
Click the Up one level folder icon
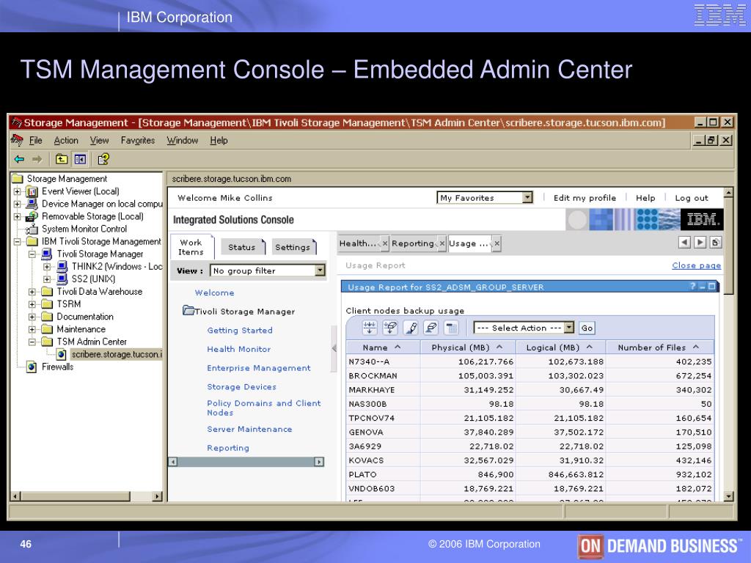(x=62, y=159)
